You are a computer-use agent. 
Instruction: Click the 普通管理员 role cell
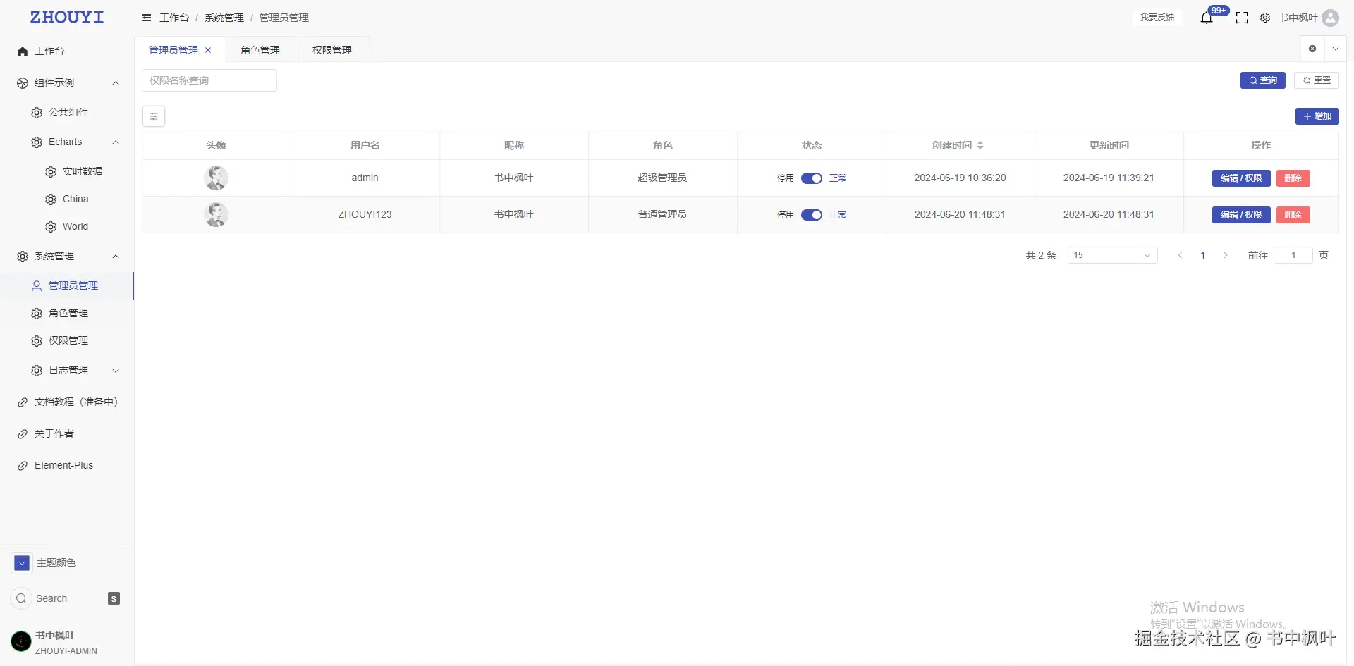662,214
